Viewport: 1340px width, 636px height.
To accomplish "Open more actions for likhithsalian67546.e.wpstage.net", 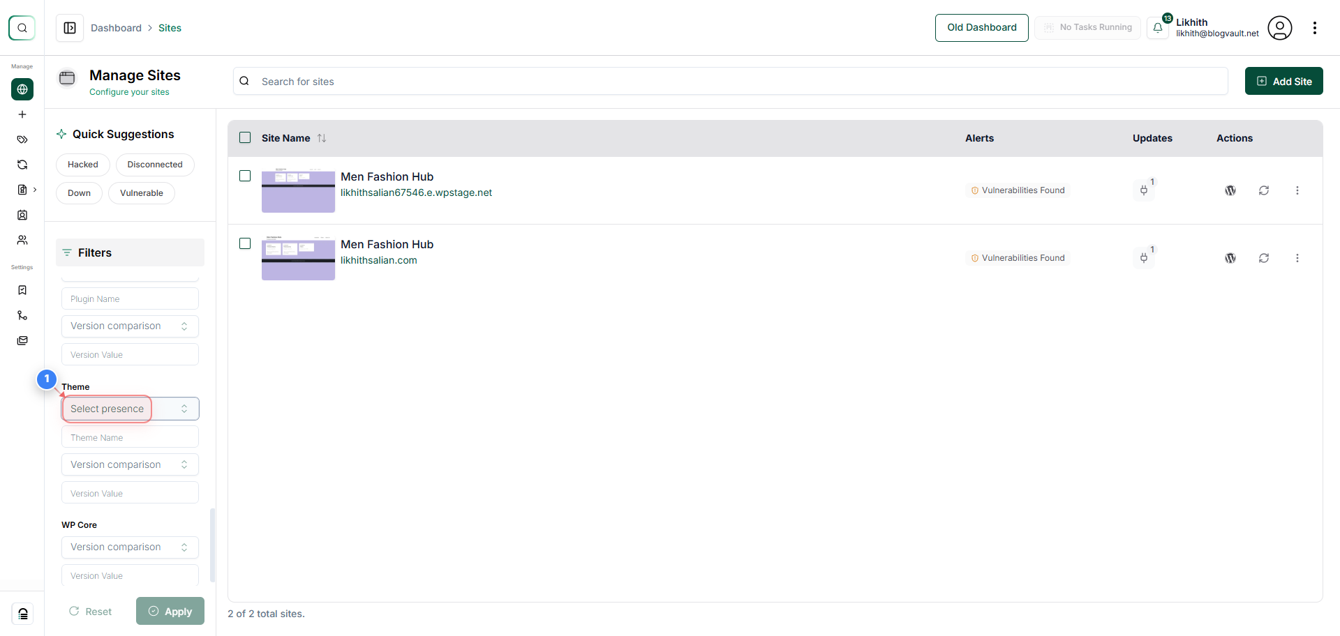I will click(x=1297, y=190).
